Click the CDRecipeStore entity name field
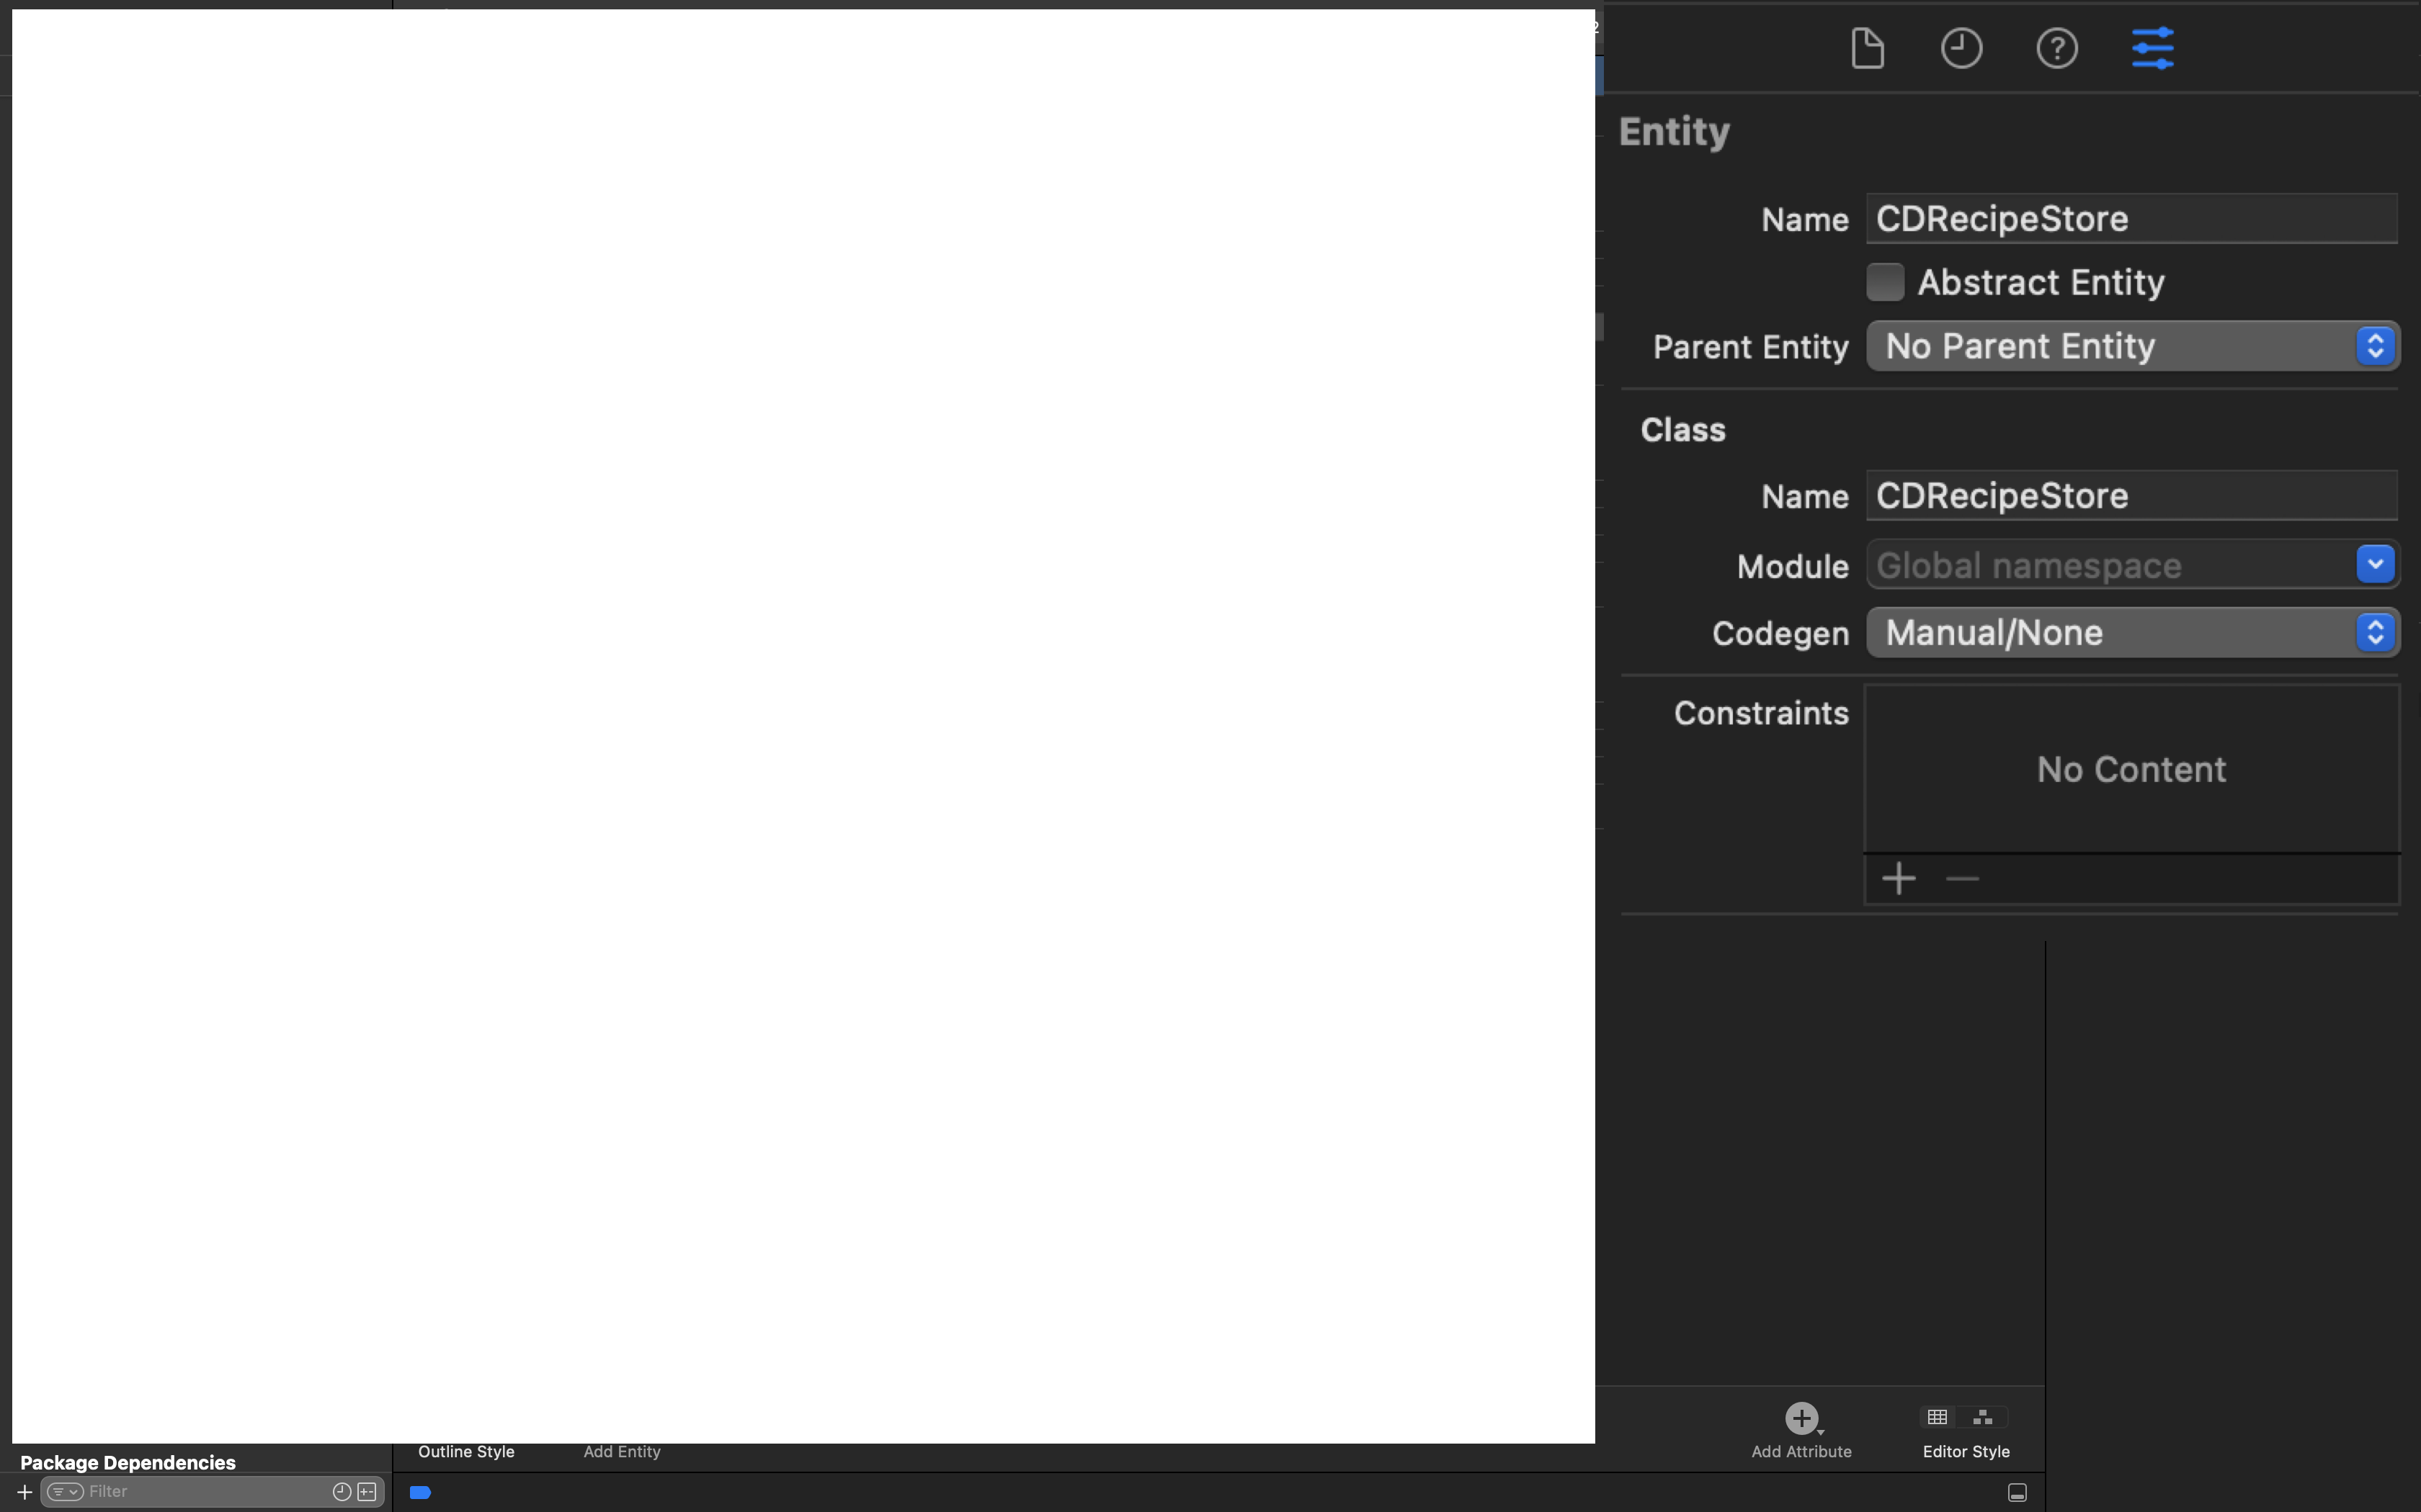 pyautogui.click(x=2131, y=216)
